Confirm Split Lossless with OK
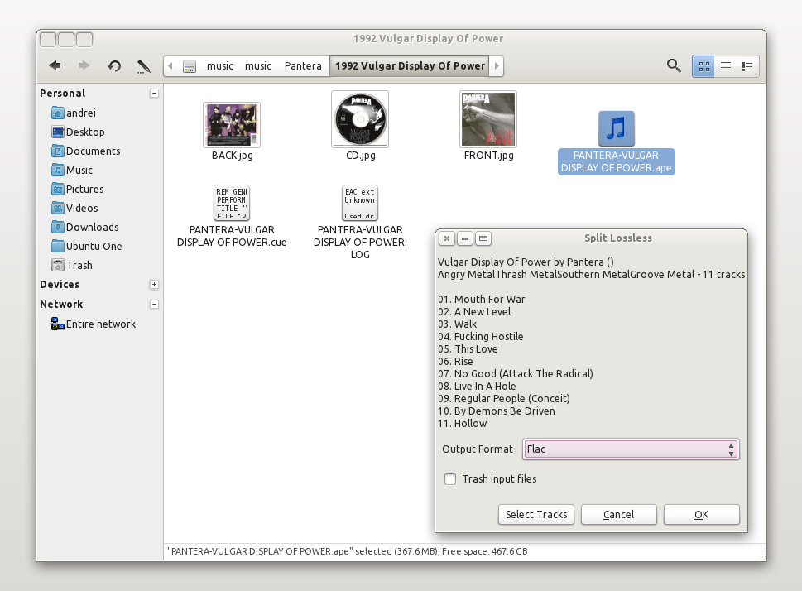This screenshot has width=802, height=591. pos(701,514)
